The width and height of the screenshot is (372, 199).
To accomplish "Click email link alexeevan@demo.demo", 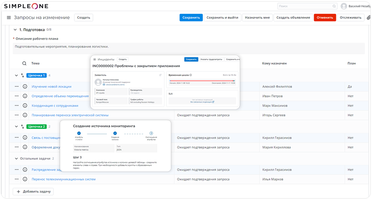I will coord(115,85).
